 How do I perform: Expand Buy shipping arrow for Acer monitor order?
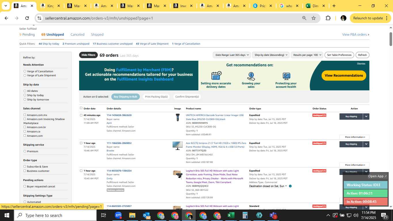coord(366,144)
